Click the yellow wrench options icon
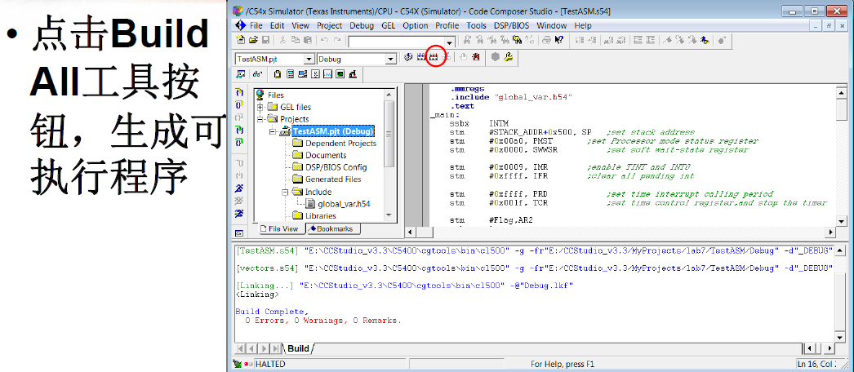The image size is (854, 372). (508, 56)
